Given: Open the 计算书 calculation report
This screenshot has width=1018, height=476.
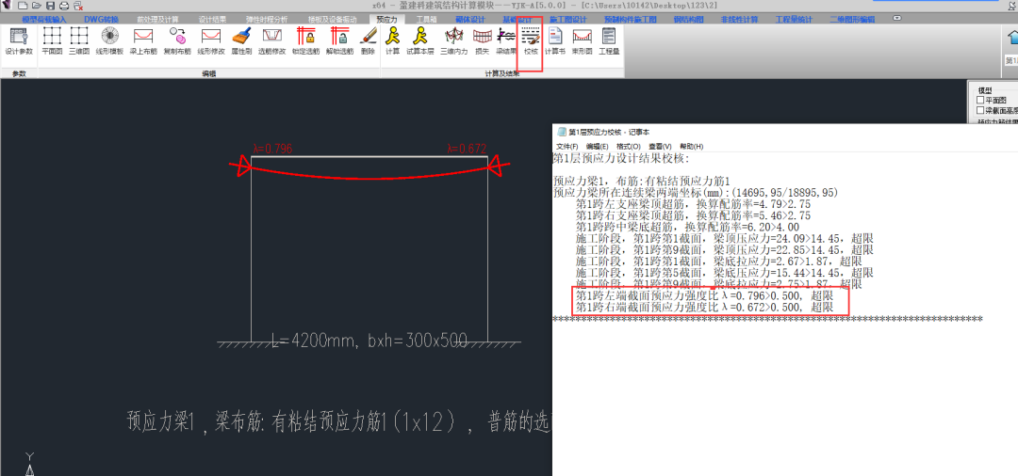Looking at the screenshot, I should point(555,40).
